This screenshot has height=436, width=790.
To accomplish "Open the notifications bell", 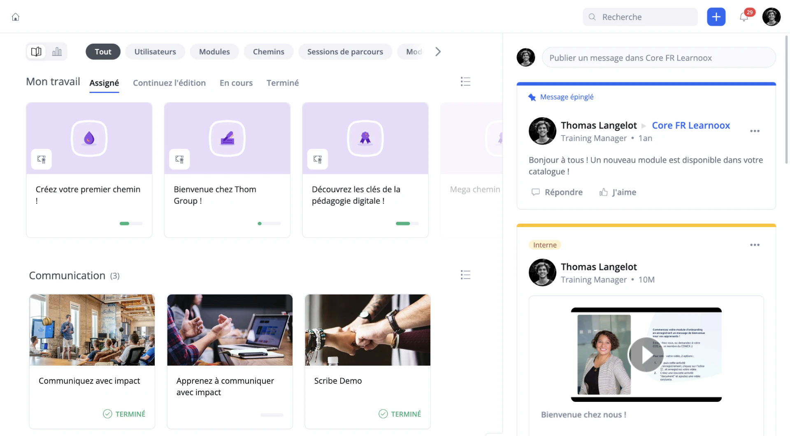I will tap(744, 17).
